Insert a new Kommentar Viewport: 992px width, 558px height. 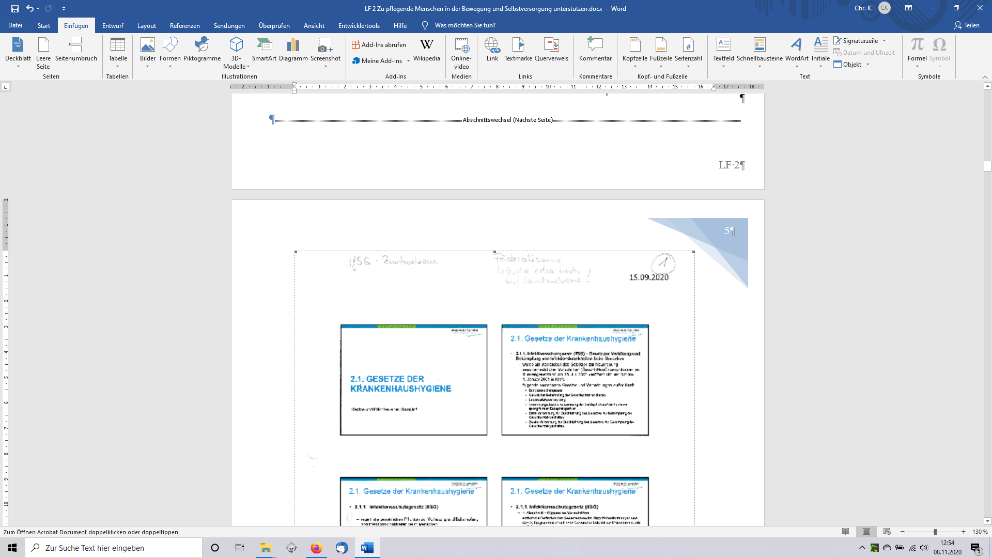coord(595,50)
